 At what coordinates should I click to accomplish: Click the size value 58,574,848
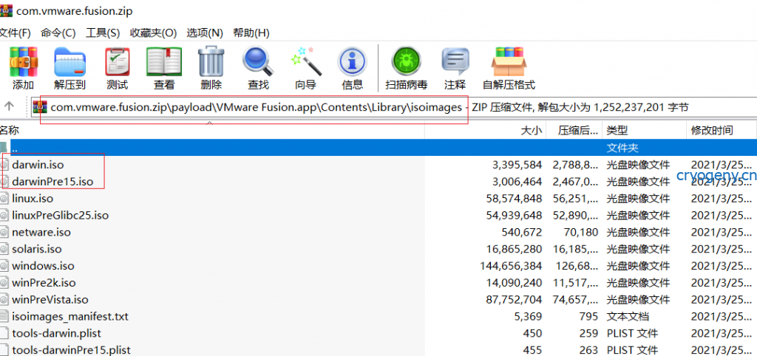tap(515, 199)
